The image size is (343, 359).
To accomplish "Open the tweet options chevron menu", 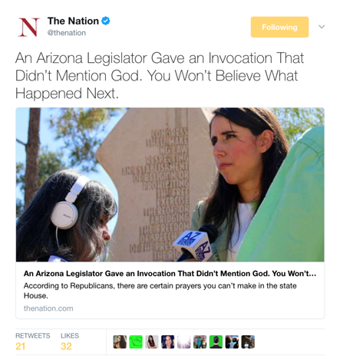I will [x=322, y=27].
